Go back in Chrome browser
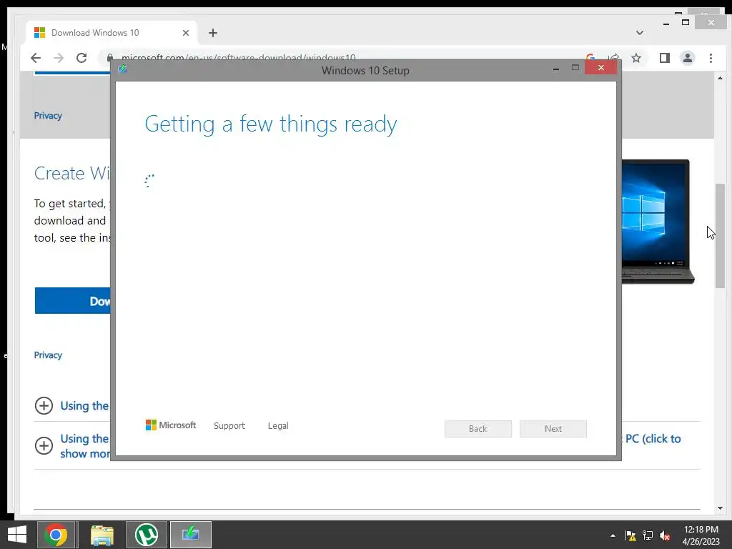This screenshot has width=732, height=549. pos(36,58)
